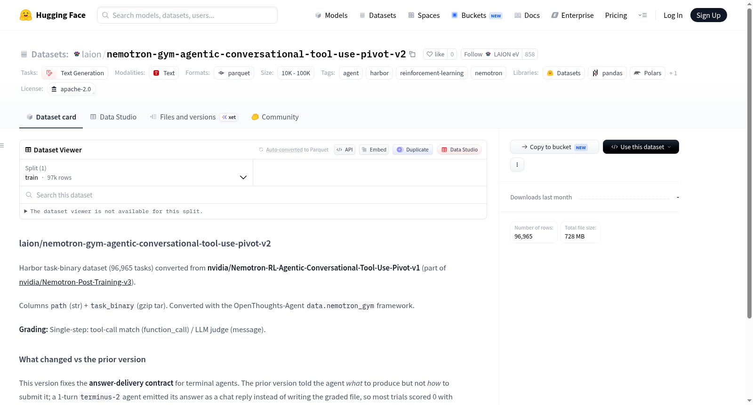Click the page vertical scrollbar

(x=749, y=165)
